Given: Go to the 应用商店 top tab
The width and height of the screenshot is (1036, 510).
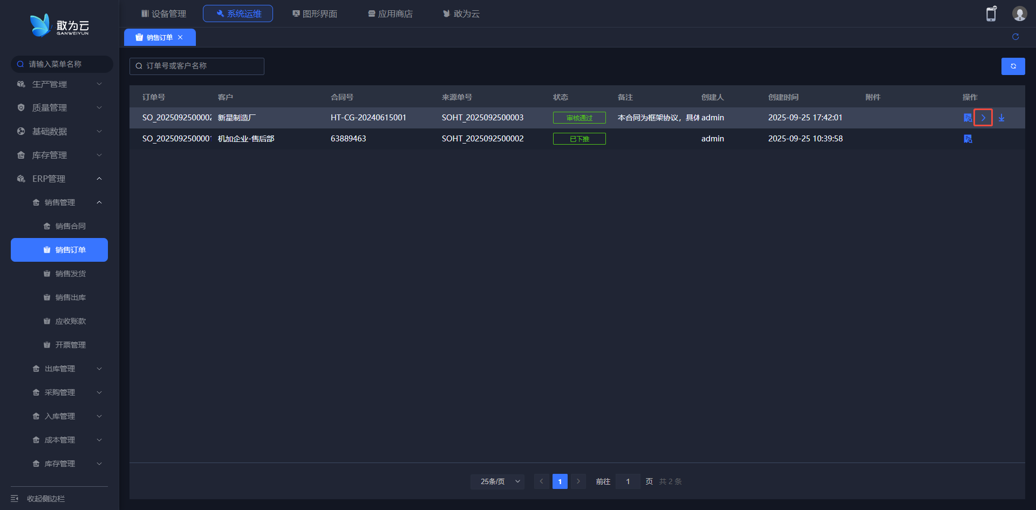Looking at the screenshot, I should pyautogui.click(x=390, y=13).
